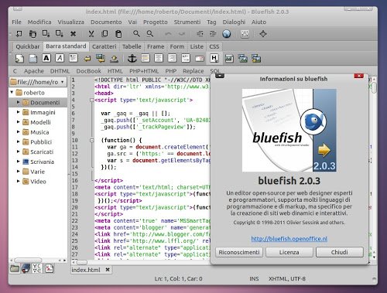Click the fullscreen arrows icon
Image resolution: width=387 pixels, height=293 pixels.
(x=263, y=34)
